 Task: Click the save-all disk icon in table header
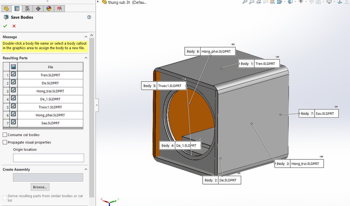coord(13,67)
